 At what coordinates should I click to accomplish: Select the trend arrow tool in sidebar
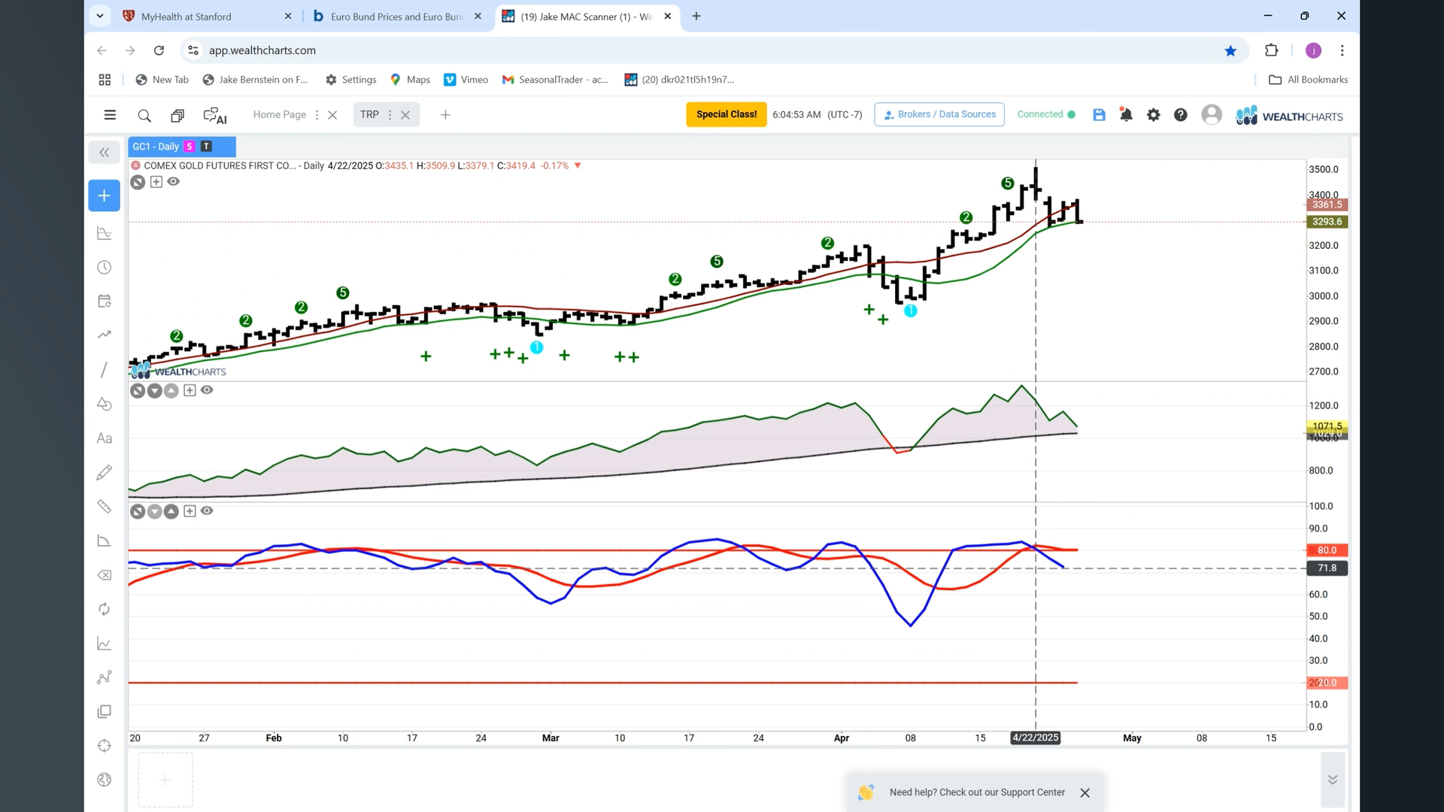tap(105, 335)
